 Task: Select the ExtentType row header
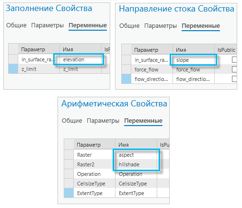click(69, 193)
